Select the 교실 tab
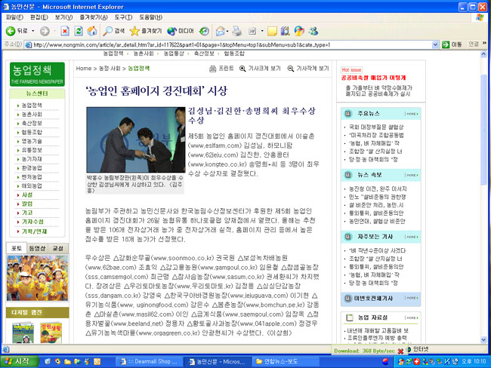 (x=57, y=248)
